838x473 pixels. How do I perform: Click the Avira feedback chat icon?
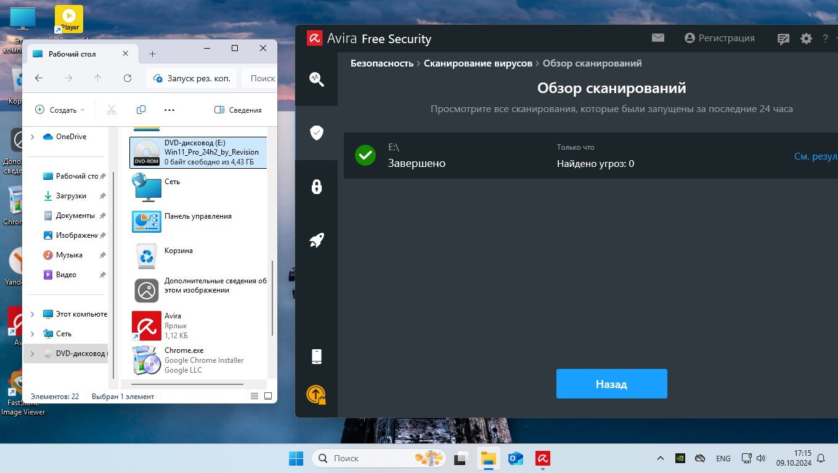point(783,39)
